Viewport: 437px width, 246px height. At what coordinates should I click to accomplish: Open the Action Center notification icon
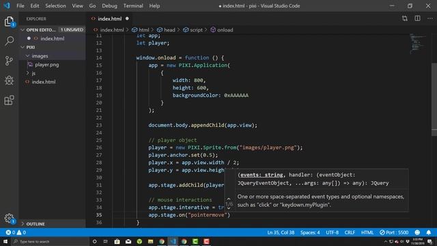coord(429,241)
